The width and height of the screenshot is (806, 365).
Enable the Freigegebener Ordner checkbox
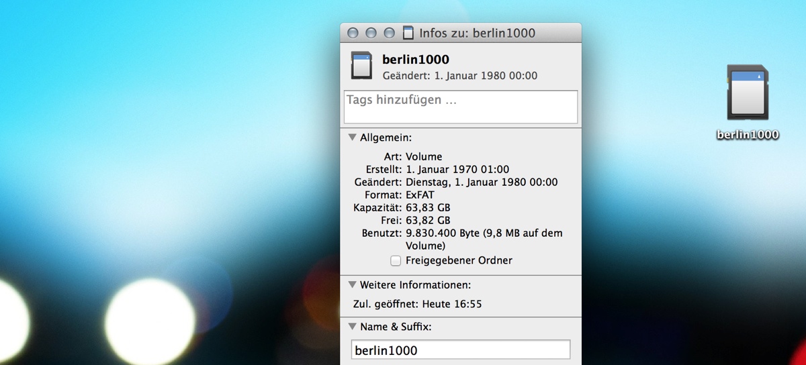click(396, 260)
